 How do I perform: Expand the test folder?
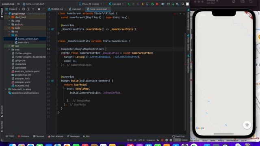coord(9,46)
